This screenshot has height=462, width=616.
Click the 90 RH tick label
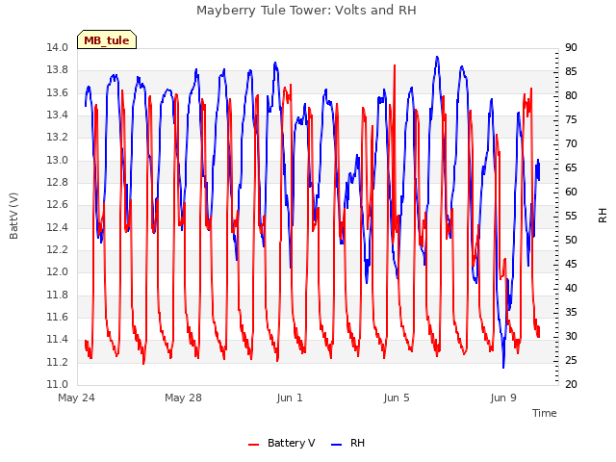571,47
